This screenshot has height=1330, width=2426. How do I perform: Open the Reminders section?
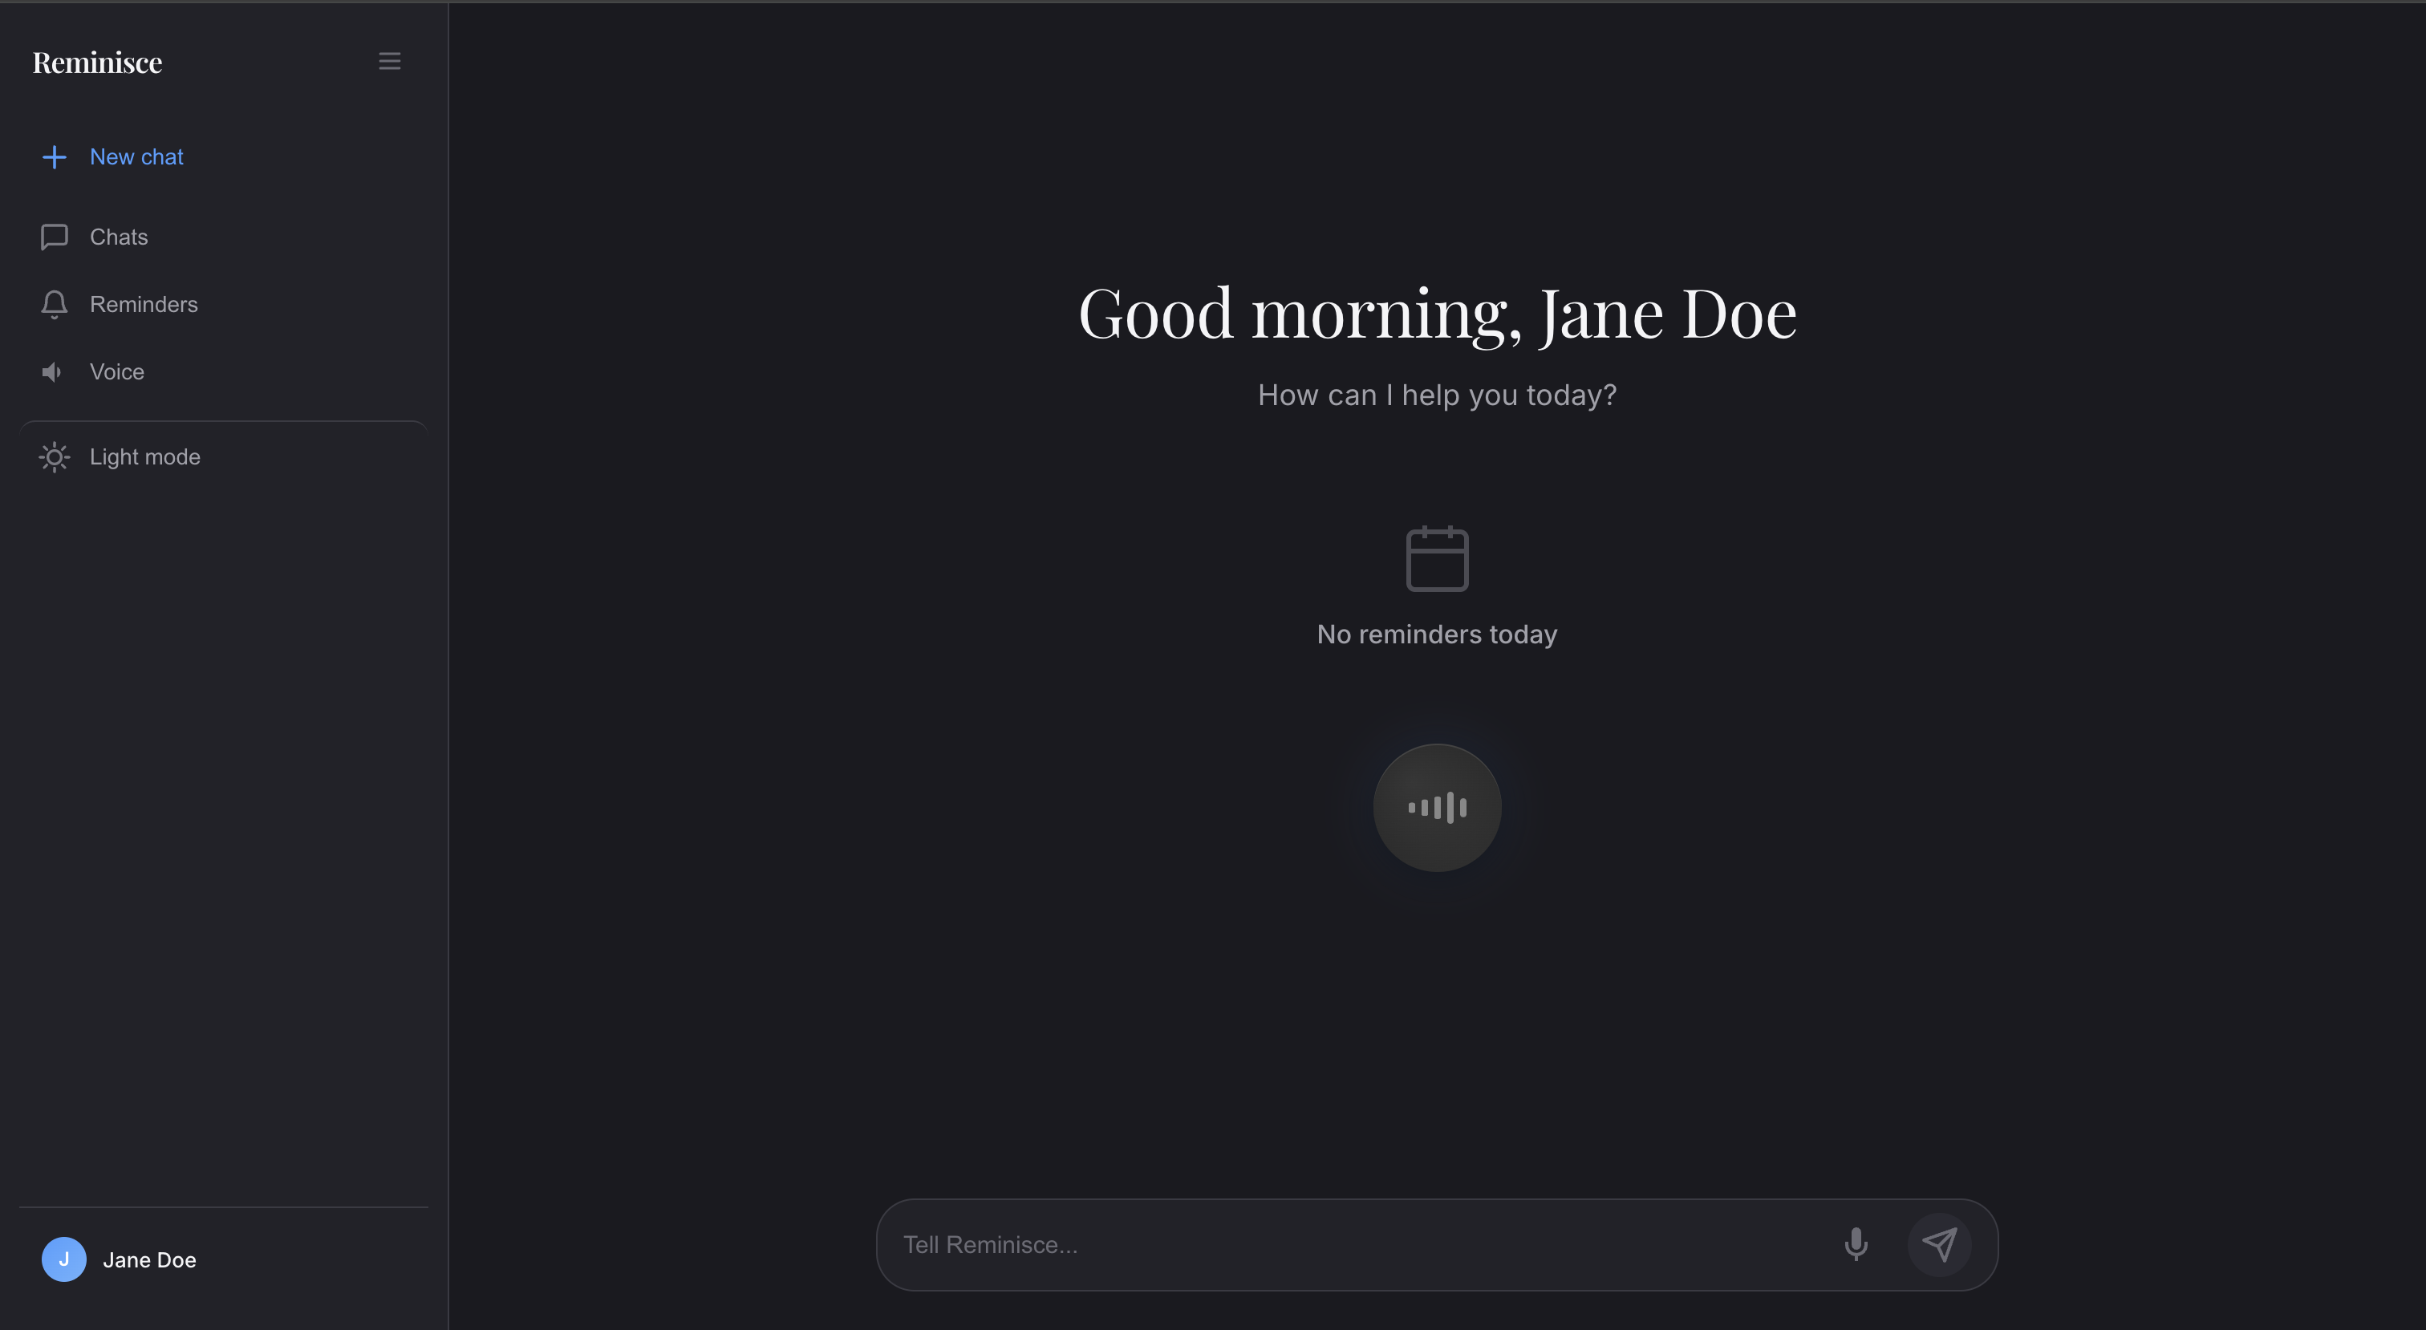pyautogui.click(x=143, y=304)
